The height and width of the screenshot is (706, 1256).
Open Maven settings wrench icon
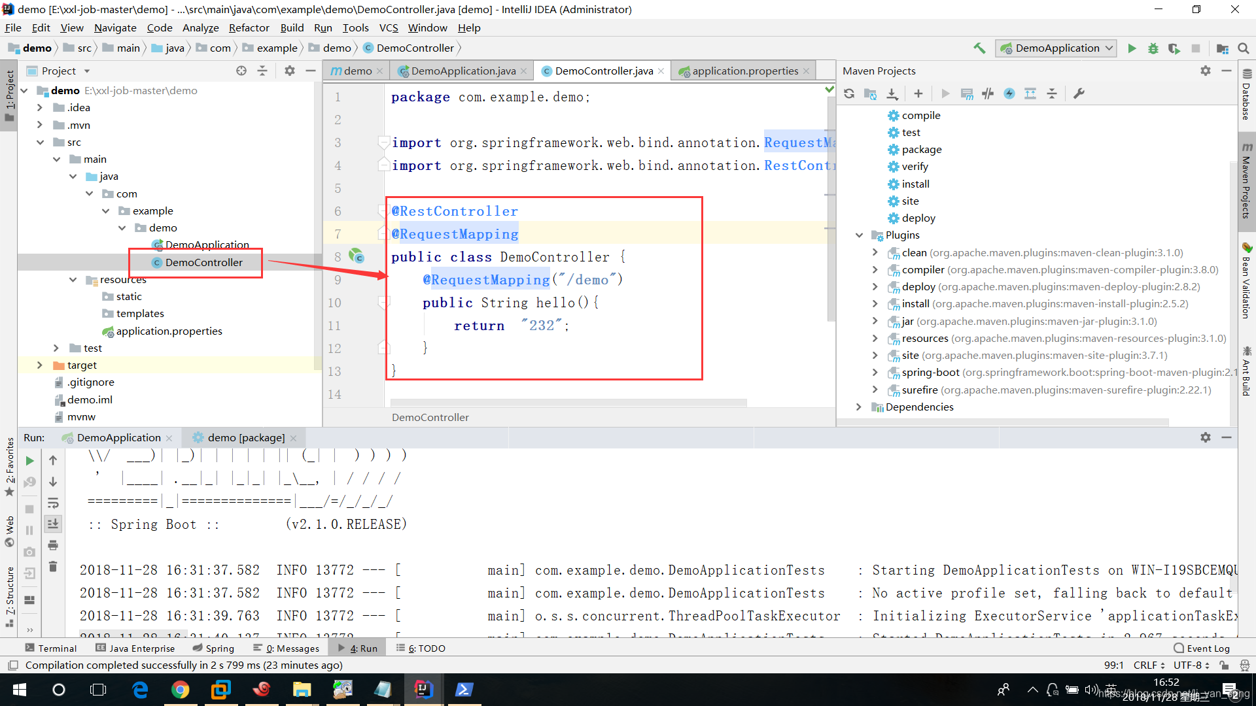click(x=1079, y=93)
